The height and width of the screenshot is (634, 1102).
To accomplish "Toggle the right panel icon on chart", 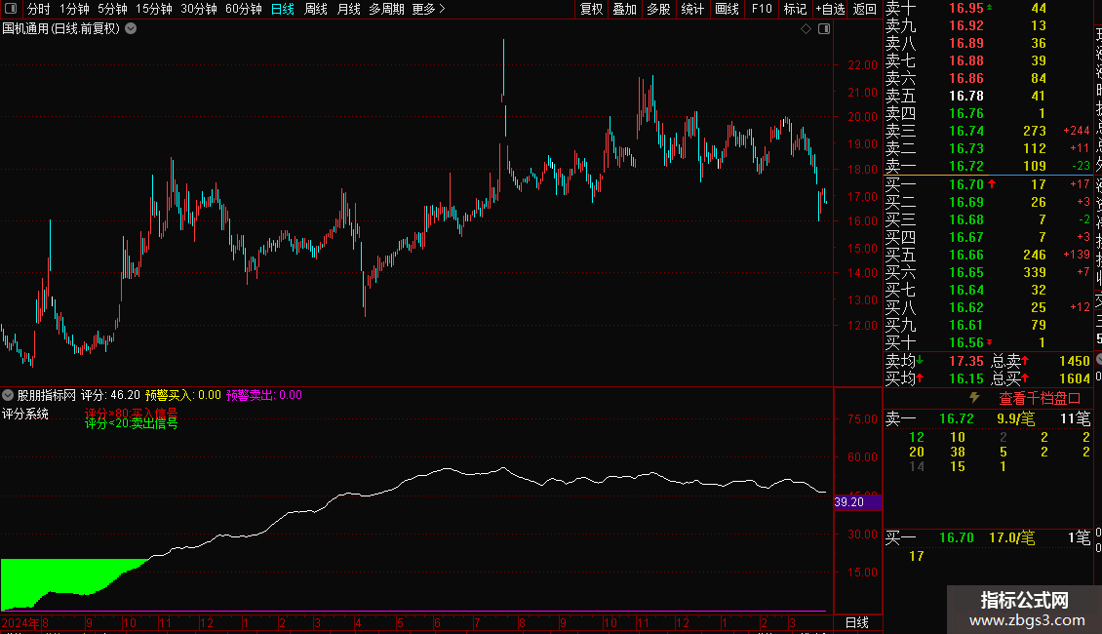I will [824, 29].
